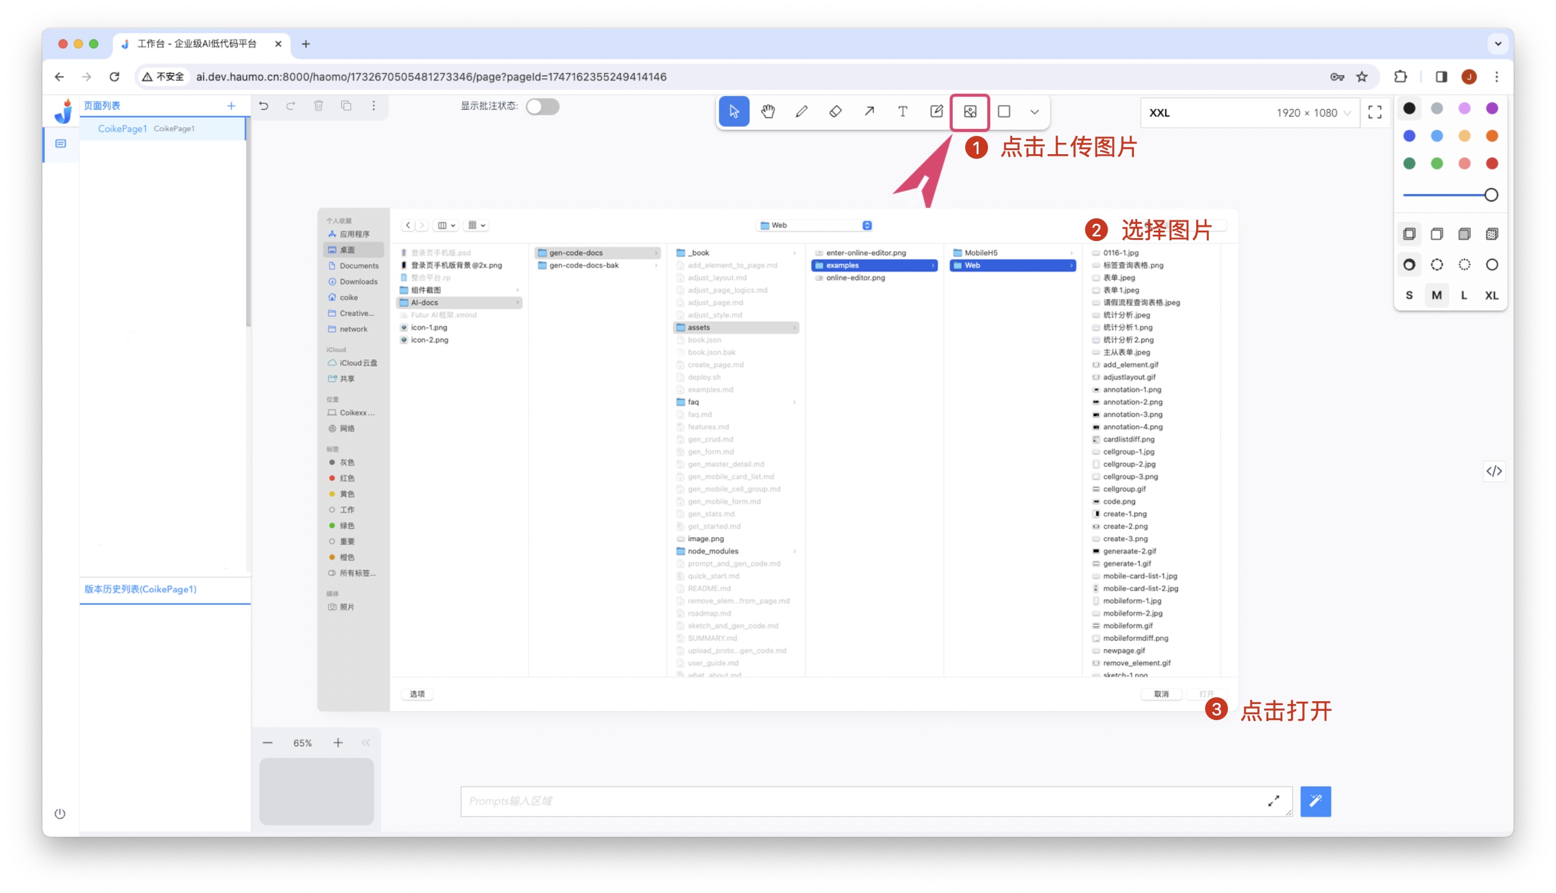The image size is (1556, 893).
Task: Select the rectangle shape tool
Action: click(x=1004, y=112)
